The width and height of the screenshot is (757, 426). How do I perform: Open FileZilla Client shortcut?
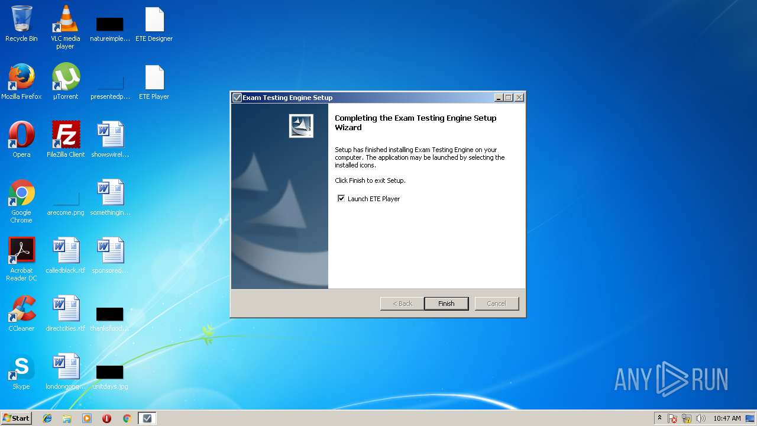coord(65,140)
